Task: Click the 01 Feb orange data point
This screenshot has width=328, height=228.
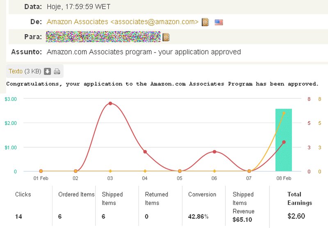Action: [x=41, y=171]
